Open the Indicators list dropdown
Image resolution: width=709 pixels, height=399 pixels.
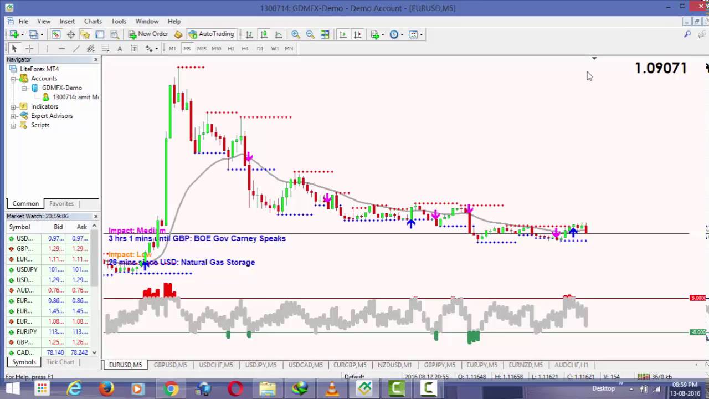pyautogui.click(x=377, y=34)
